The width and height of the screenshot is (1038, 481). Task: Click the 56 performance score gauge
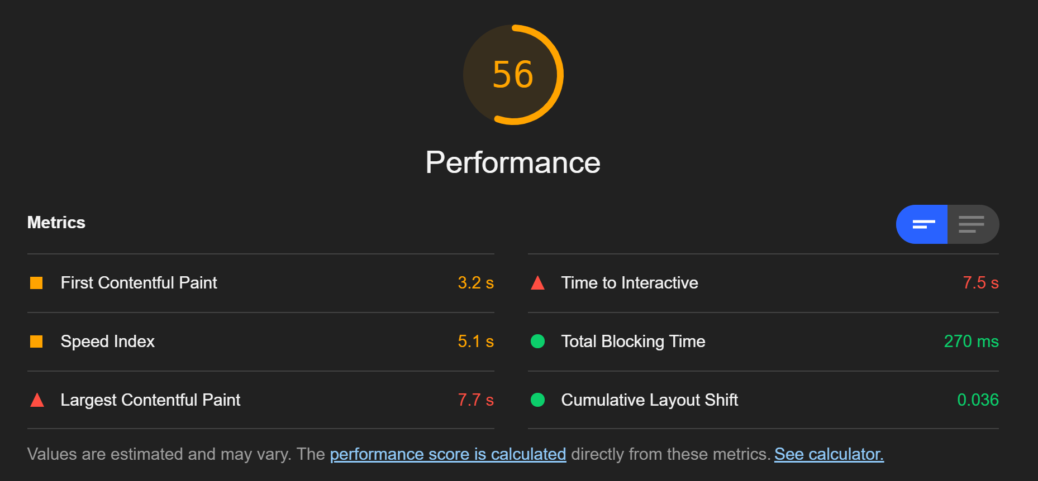(x=513, y=75)
